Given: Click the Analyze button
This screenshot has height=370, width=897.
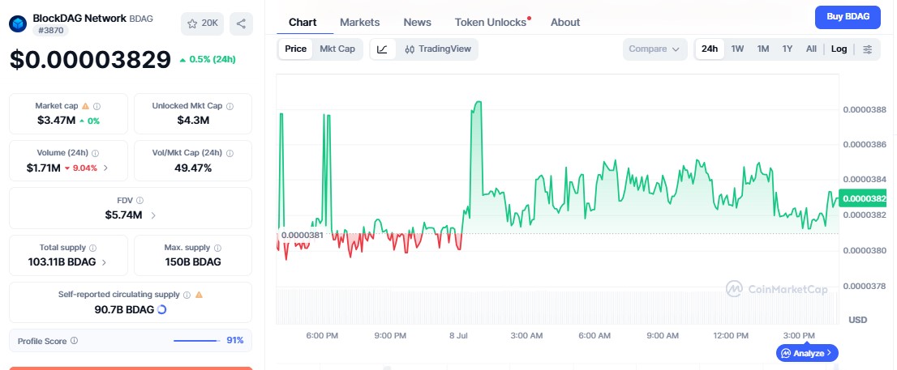Looking at the screenshot, I should [807, 353].
